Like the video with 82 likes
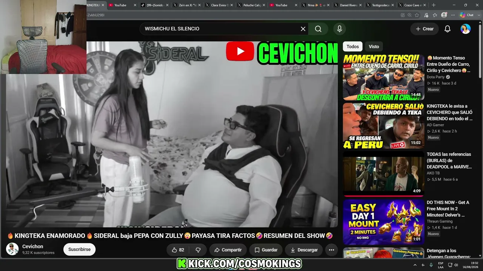483x271 pixels. pos(178,250)
